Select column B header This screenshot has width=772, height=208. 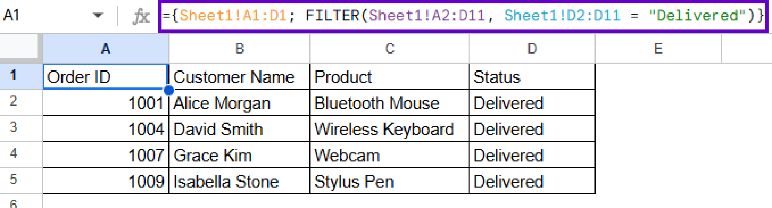click(239, 49)
